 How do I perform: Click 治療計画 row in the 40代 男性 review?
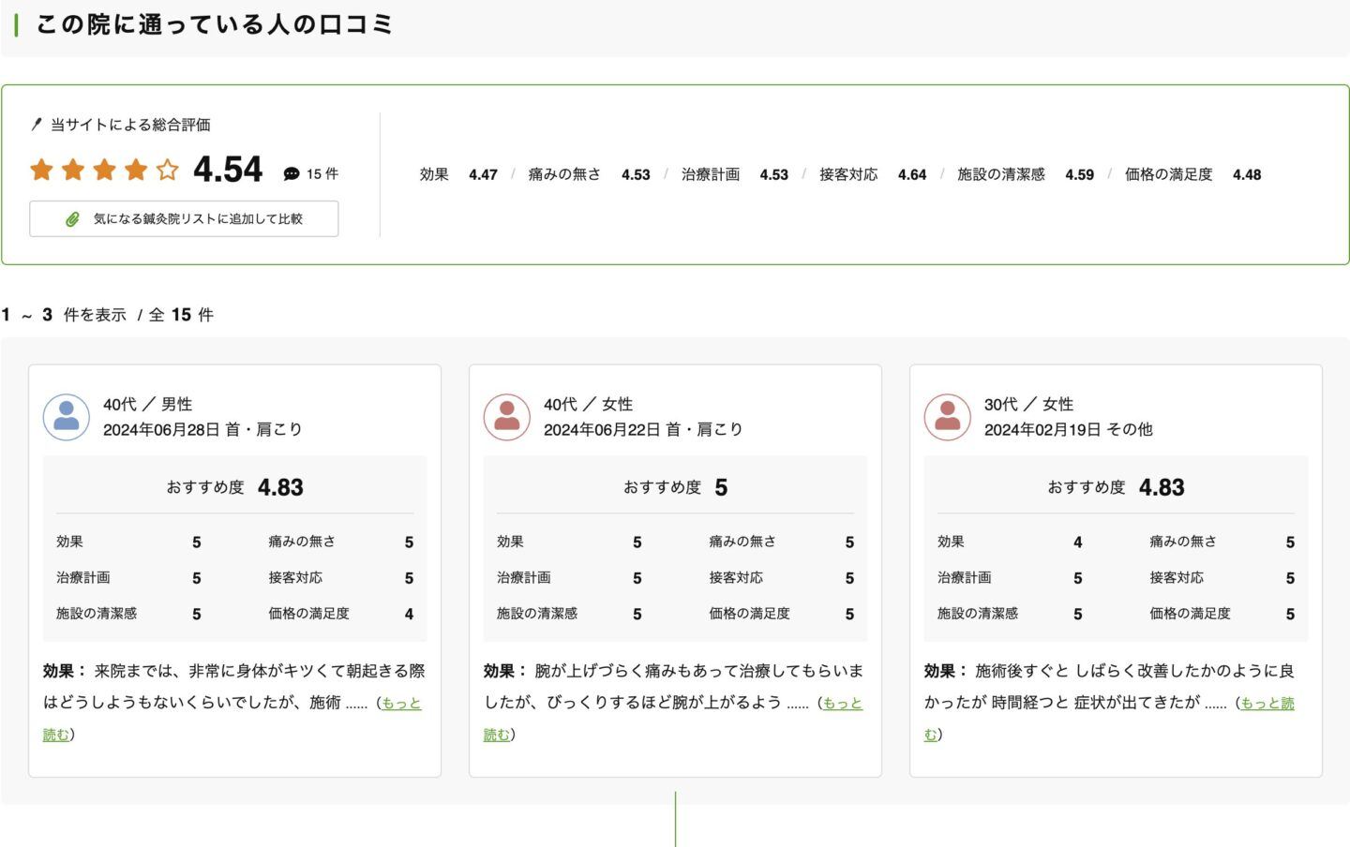(128, 578)
